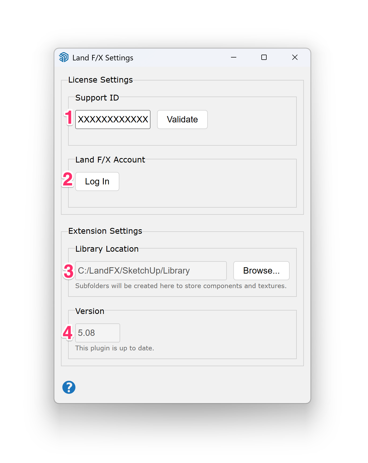
Task: Click the Log In button
Action: pos(97,182)
